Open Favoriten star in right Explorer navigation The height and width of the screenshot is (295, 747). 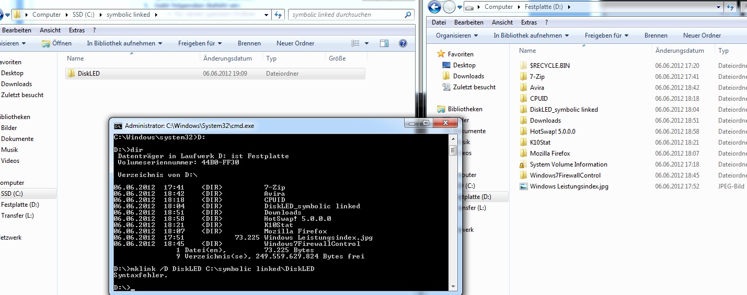point(441,54)
